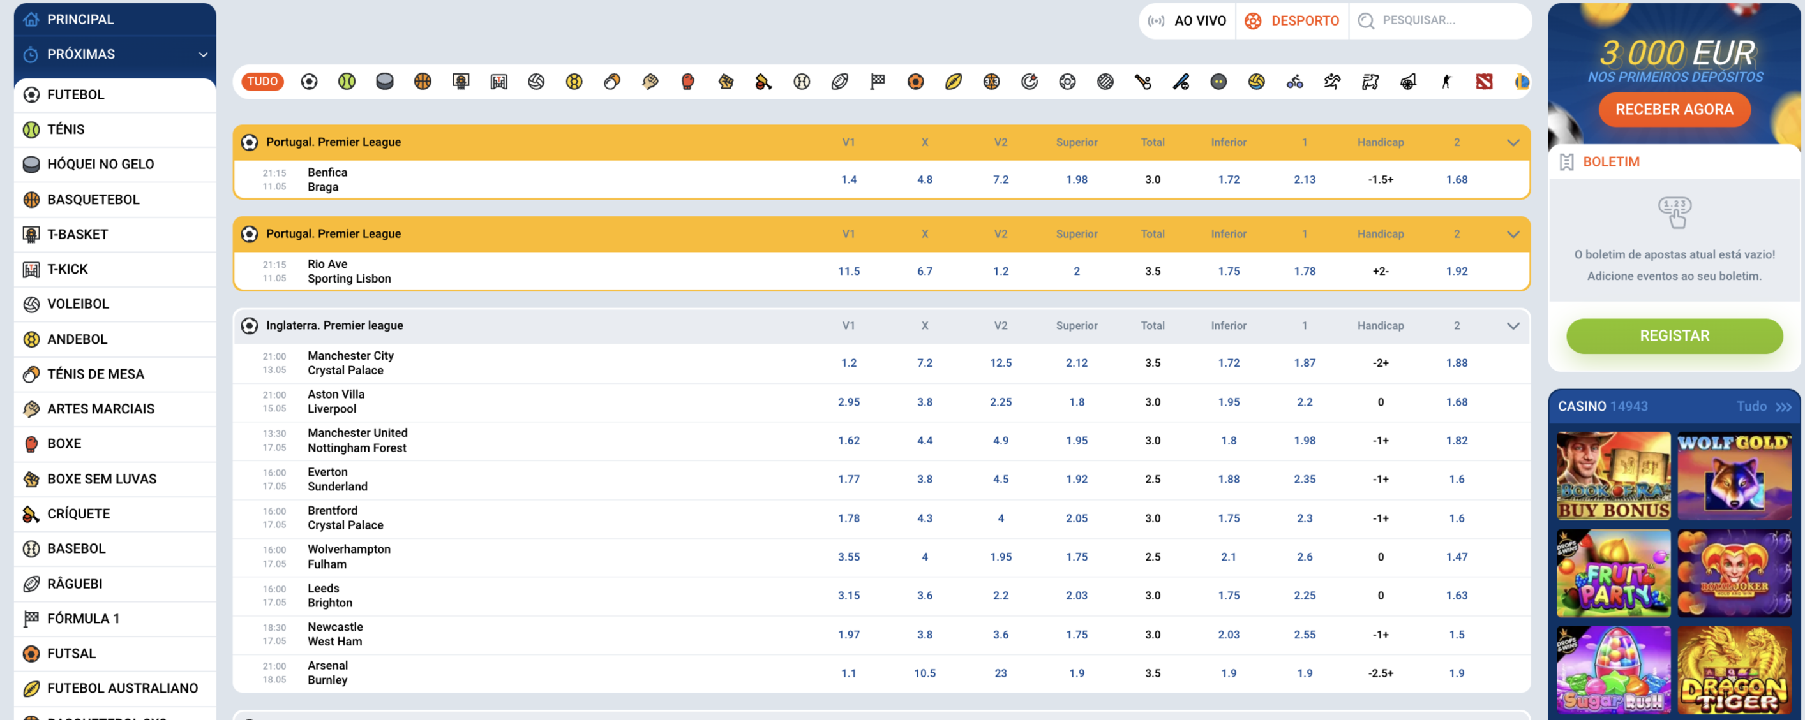1805x720 pixels.
Task: Select the TUDO filter pill
Action: click(262, 81)
